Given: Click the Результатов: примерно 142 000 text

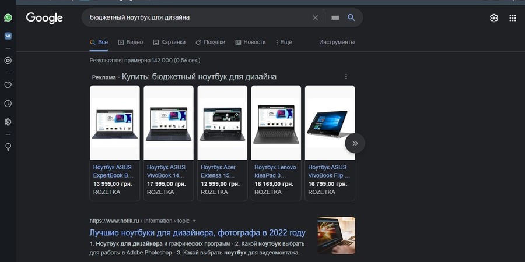Looking at the screenshot, I should pos(145,61).
